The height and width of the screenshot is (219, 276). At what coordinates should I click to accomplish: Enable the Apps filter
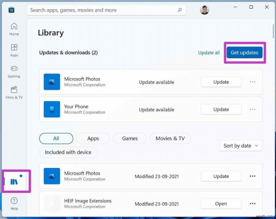click(x=93, y=138)
